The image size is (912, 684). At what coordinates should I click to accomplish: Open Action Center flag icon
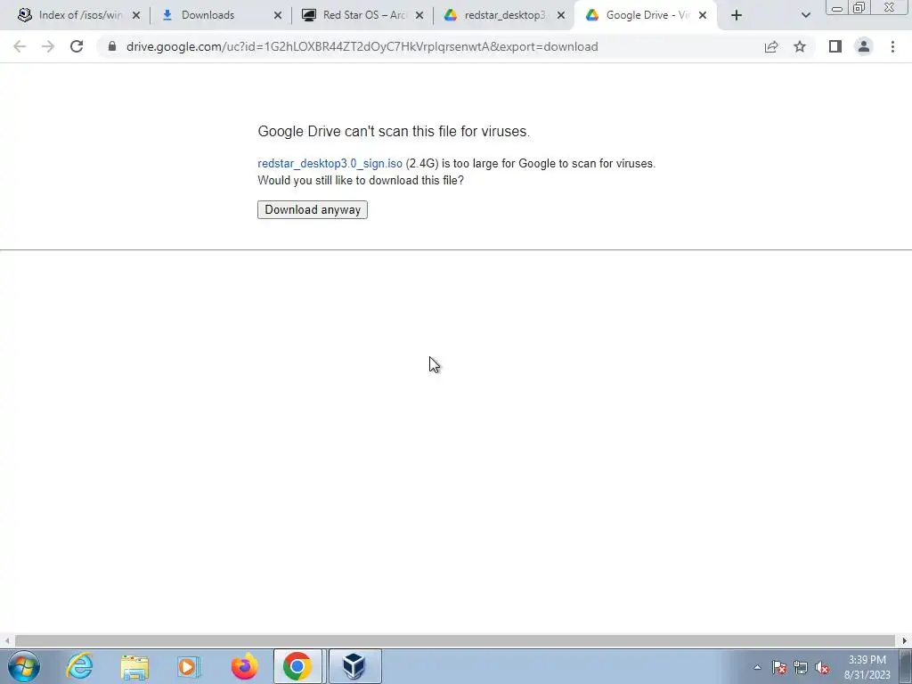point(779,667)
